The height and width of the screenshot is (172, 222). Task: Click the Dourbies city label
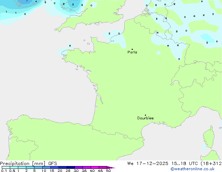145,118
